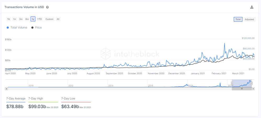Click the navigator's left range handle
261x118 pixels.
point(232,83)
